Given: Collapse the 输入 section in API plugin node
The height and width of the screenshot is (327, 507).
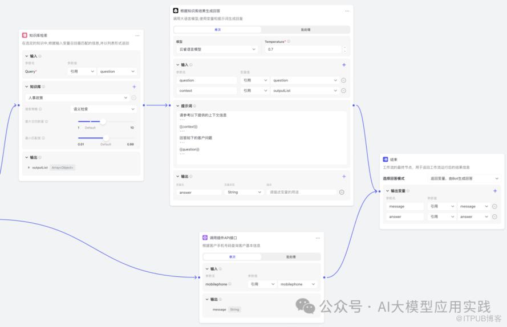Looking at the screenshot, I should coord(207,269).
